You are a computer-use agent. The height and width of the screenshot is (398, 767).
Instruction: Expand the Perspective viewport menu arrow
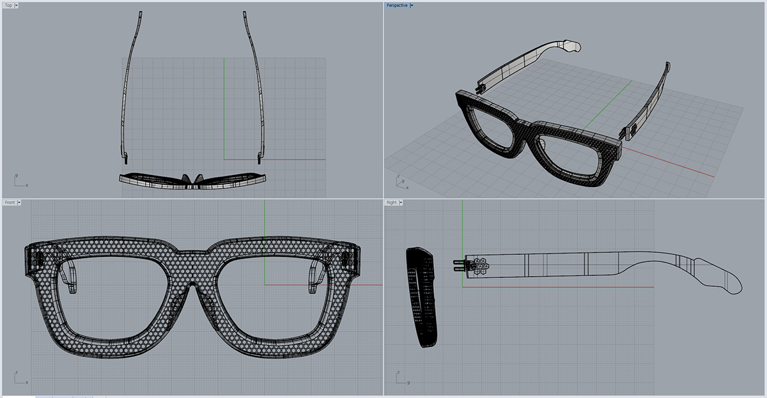click(x=412, y=5)
